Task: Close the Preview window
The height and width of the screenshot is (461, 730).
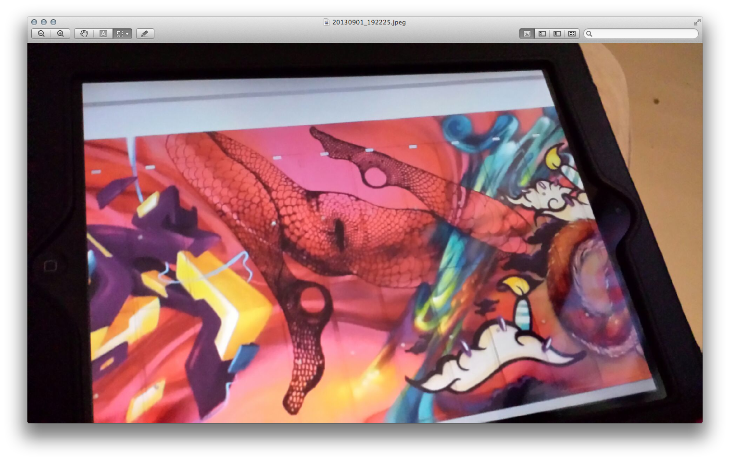Action: pyautogui.click(x=34, y=22)
